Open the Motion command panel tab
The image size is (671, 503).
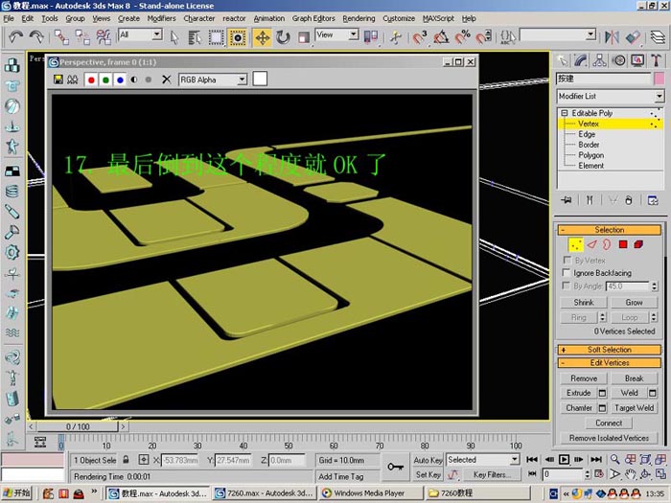pyautogui.click(x=619, y=60)
